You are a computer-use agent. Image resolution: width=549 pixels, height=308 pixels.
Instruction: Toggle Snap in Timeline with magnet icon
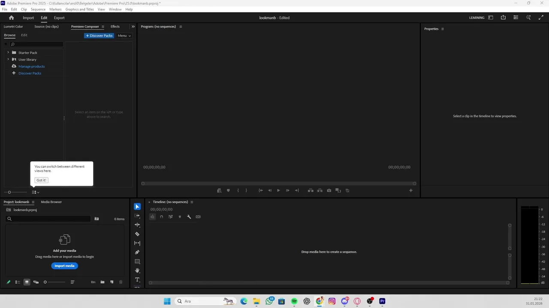161,217
